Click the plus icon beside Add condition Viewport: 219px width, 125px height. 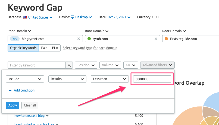point(10,90)
